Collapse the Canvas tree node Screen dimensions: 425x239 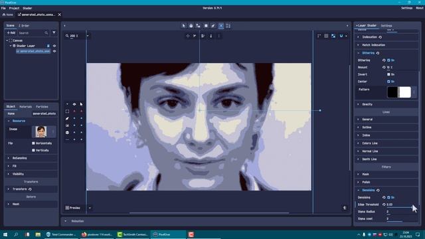point(7,40)
